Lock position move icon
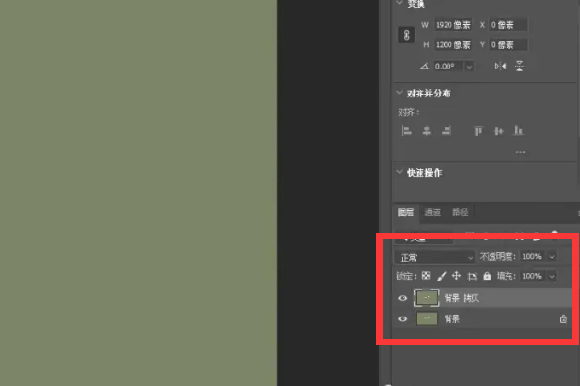 (457, 276)
